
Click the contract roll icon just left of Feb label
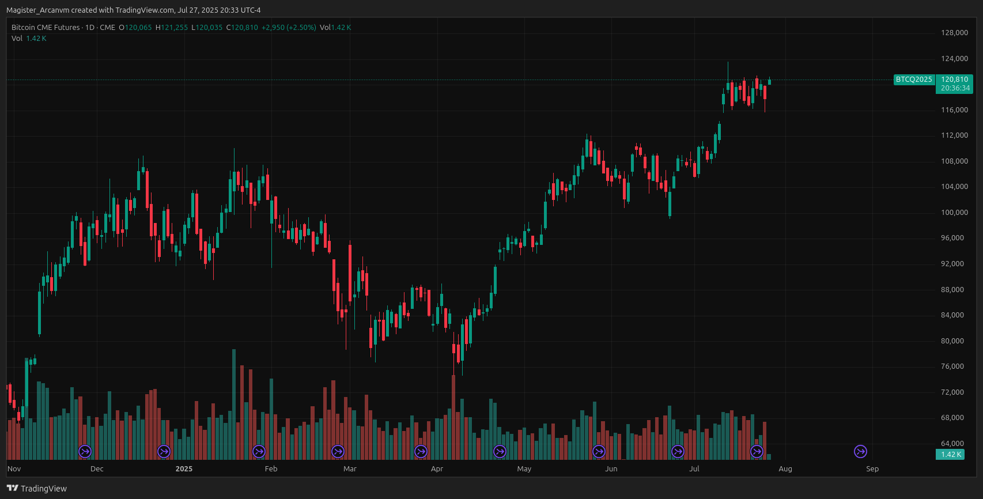tap(259, 452)
